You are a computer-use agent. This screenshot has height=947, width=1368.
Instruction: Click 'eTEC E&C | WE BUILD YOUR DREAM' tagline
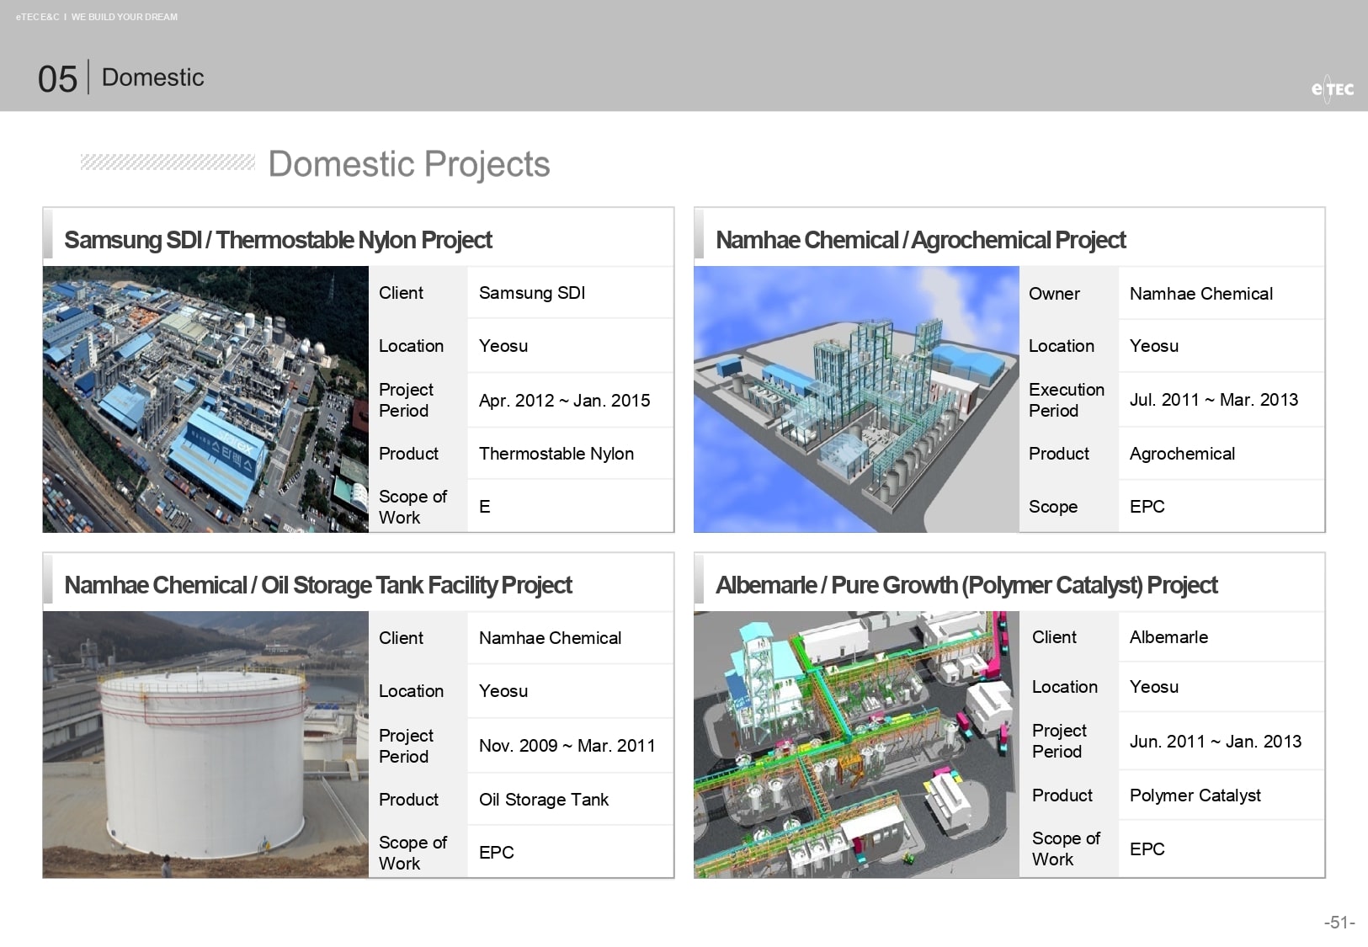97,17
